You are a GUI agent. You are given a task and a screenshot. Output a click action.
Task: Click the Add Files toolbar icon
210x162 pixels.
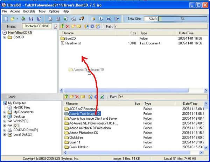point(93,19)
